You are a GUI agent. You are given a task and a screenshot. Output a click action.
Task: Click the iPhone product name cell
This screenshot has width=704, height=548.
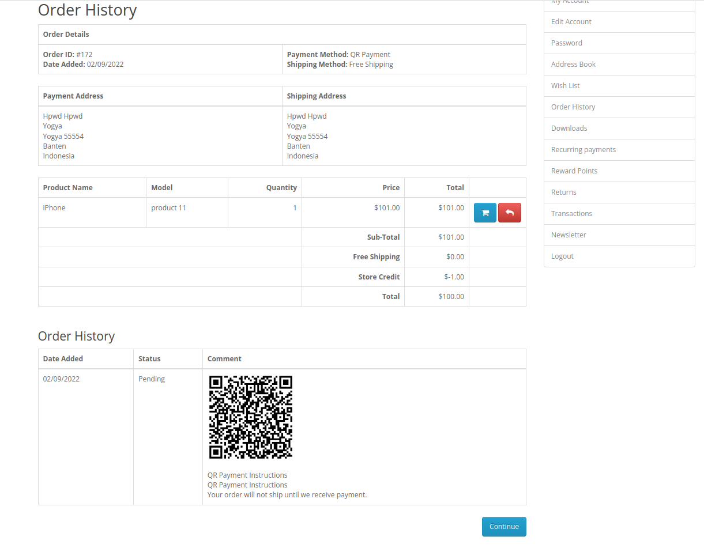point(54,208)
